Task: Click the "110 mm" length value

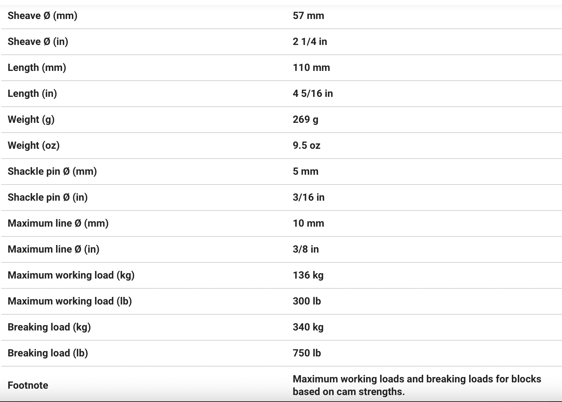Action: (x=311, y=67)
